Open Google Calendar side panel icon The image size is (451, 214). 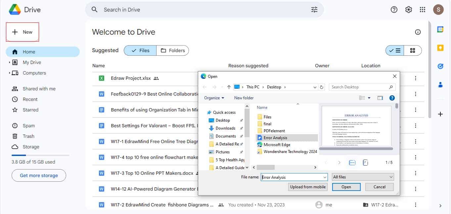point(440,29)
